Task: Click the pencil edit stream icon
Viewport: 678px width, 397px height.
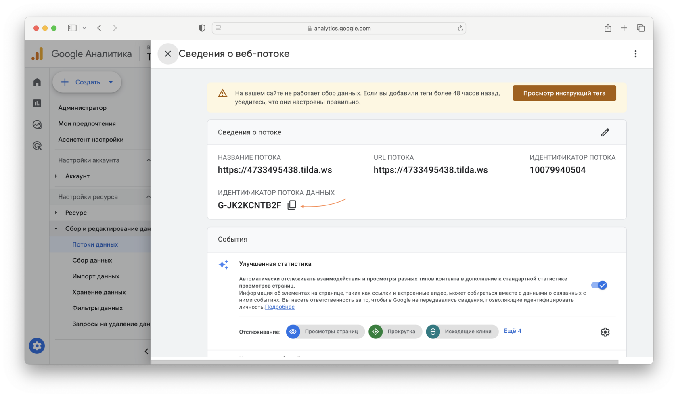Action: [605, 132]
